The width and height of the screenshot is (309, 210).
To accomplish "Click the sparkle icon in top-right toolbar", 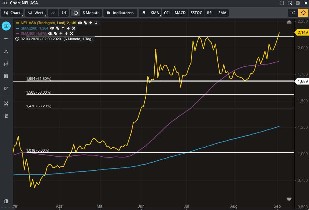I will pos(293,13).
